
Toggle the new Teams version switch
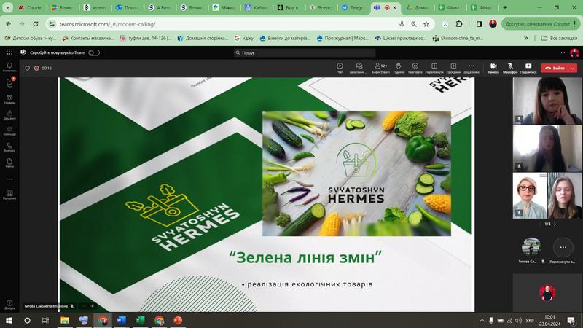click(94, 52)
